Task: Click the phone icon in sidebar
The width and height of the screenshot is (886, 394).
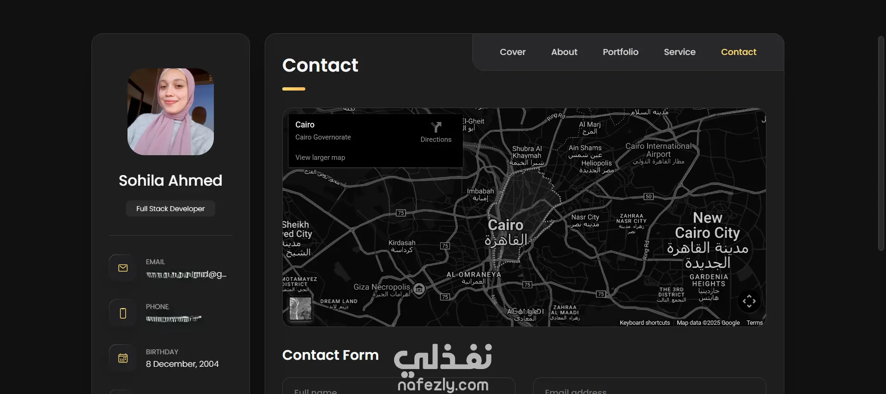Action: pyautogui.click(x=123, y=313)
